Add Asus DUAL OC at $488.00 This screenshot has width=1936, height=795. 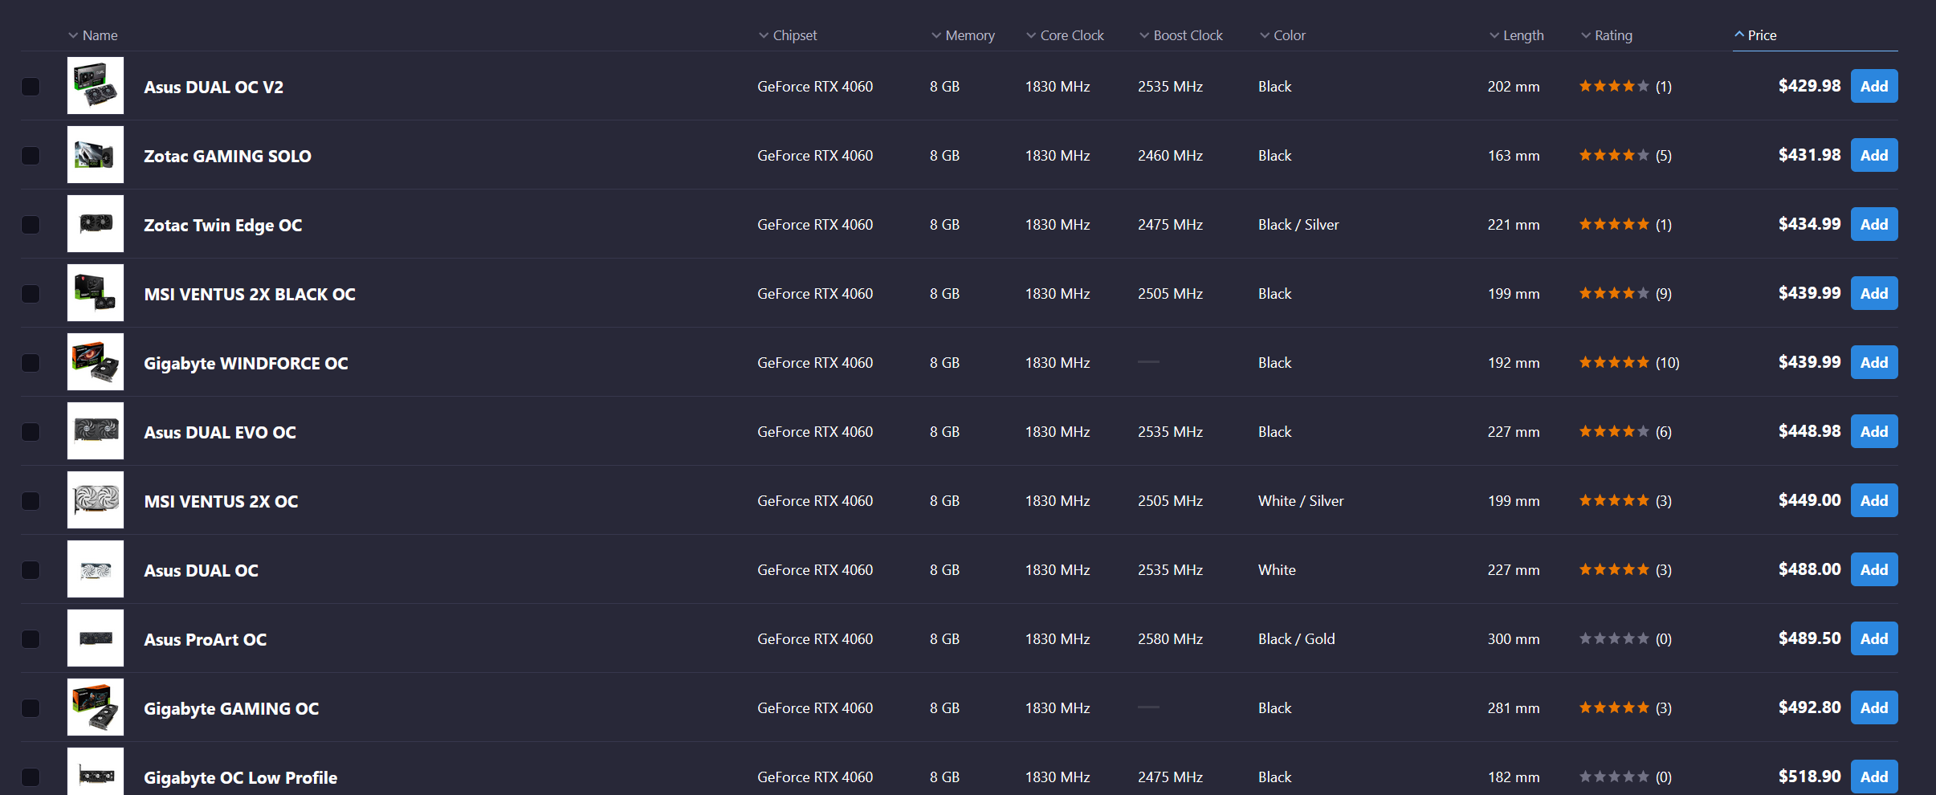pos(1874,569)
